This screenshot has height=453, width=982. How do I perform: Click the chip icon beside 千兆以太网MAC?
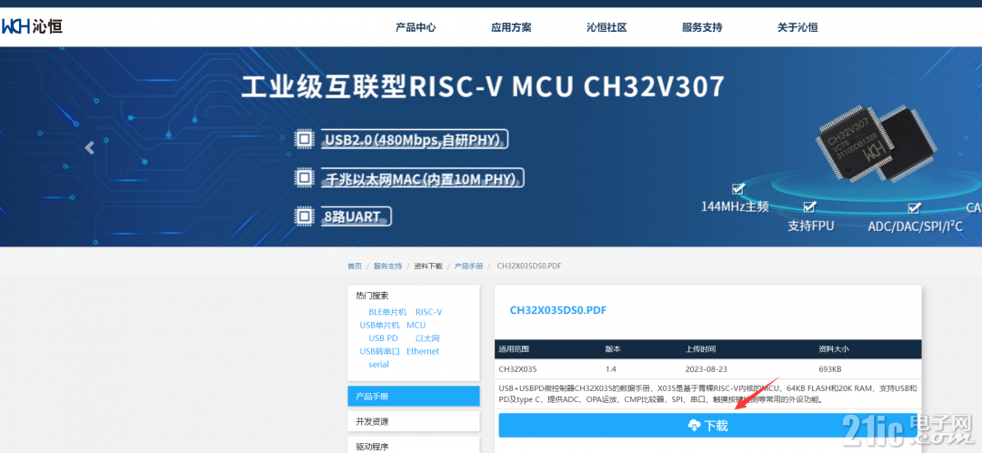pyautogui.click(x=304, y=178)
